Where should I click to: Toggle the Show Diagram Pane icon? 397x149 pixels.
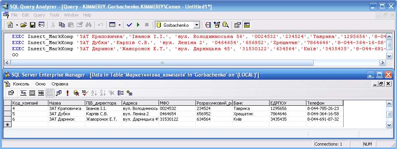click(x=23, y=93)
